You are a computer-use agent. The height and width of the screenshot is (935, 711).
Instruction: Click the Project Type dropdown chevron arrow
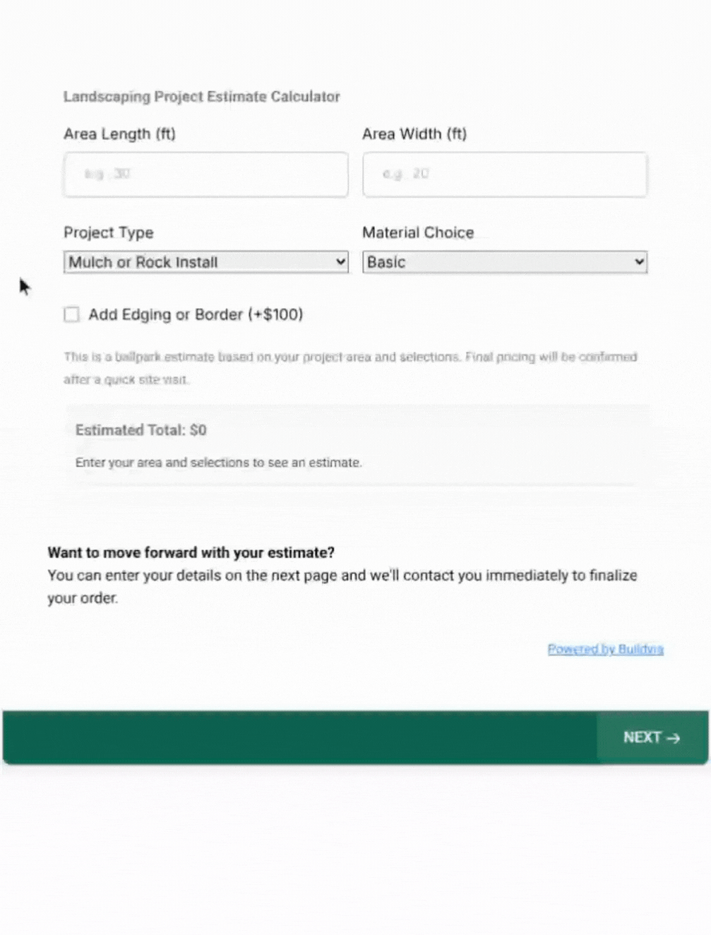(340, 262)
